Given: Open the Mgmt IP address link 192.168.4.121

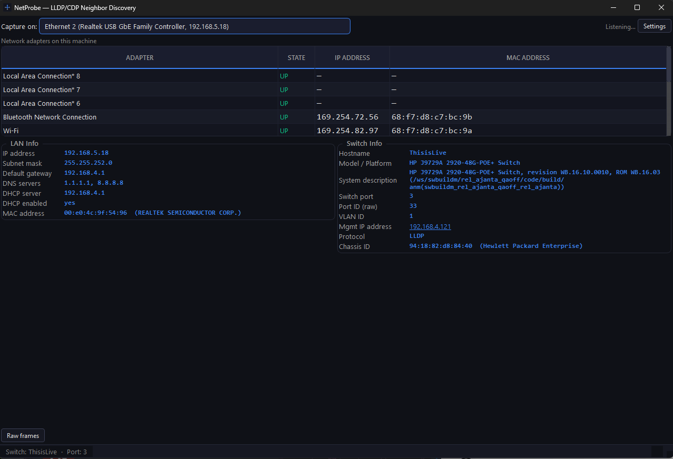Looking at the screenshot, I should 430,226.
